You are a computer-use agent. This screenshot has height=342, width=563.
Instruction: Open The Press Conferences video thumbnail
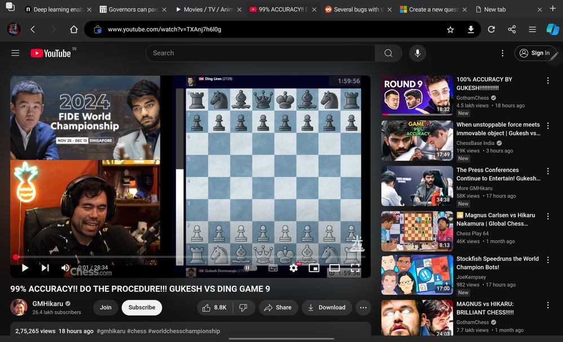coord(417,186)
